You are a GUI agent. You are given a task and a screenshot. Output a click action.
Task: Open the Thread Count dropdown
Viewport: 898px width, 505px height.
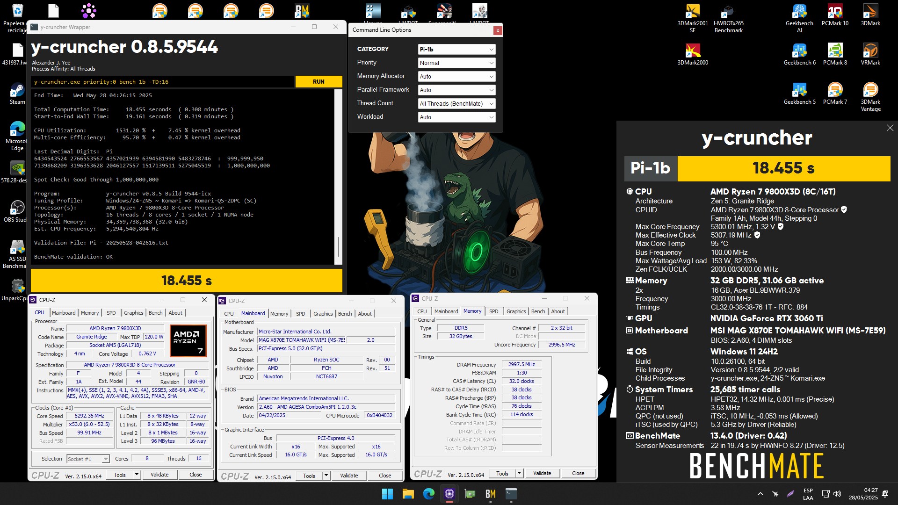456,103
